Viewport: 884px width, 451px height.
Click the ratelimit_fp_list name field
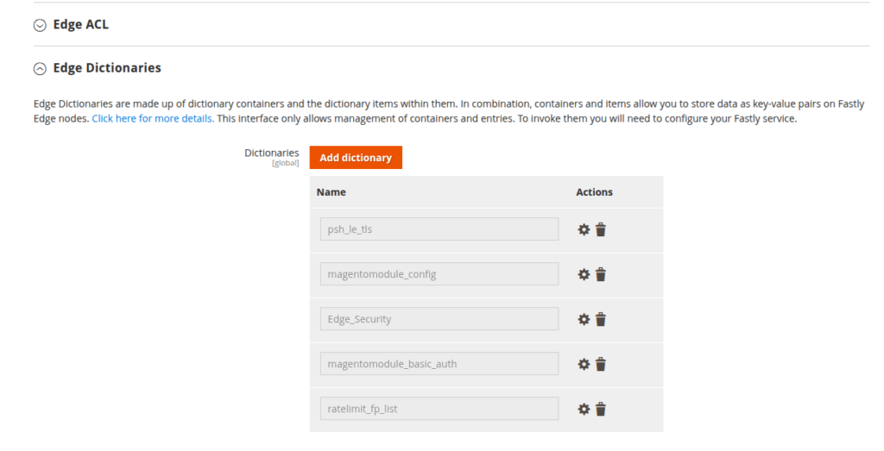439,409
